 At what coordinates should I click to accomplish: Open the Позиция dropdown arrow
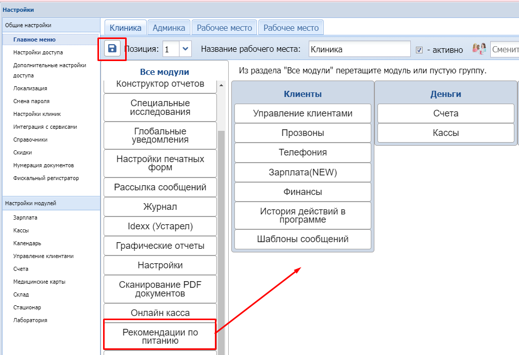click(185, 49)
